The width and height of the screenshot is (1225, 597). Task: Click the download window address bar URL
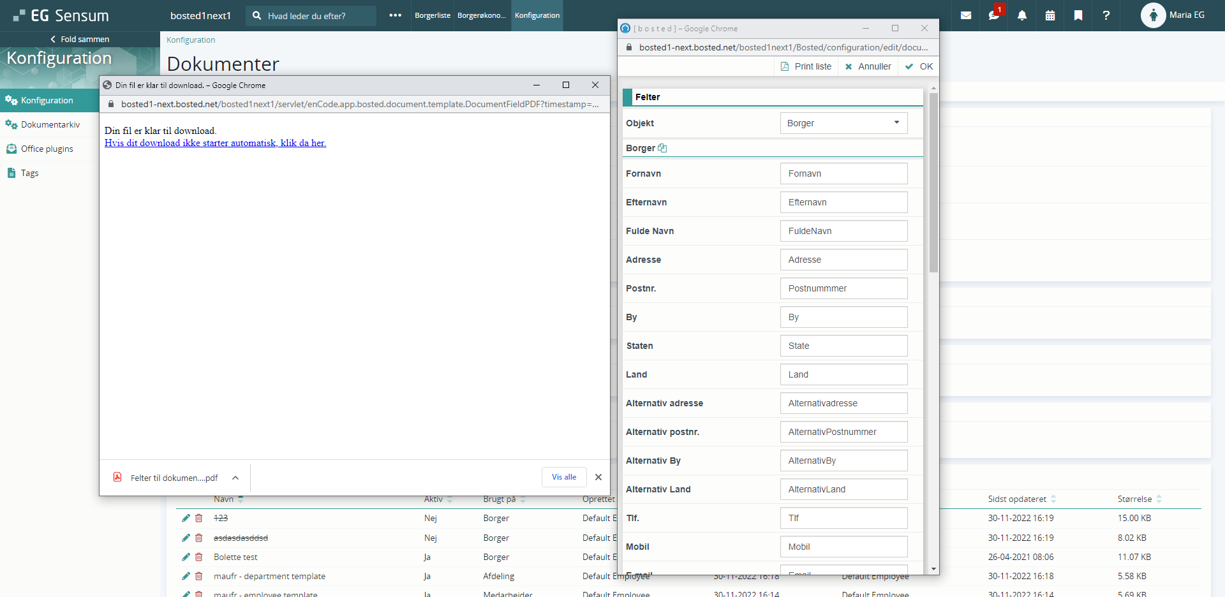point(360,104)
